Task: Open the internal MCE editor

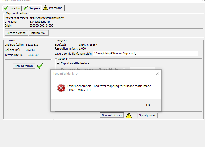Action: pyautogui.click(x=39, y=33)
